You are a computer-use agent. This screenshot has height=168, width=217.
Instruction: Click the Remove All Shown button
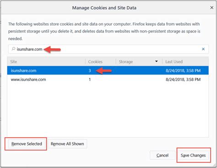click(x=67, y=144)
